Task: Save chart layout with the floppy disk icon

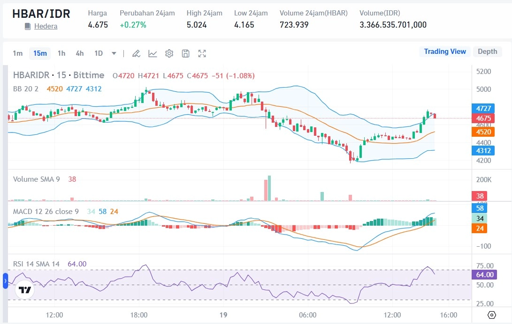Action: 185,53
